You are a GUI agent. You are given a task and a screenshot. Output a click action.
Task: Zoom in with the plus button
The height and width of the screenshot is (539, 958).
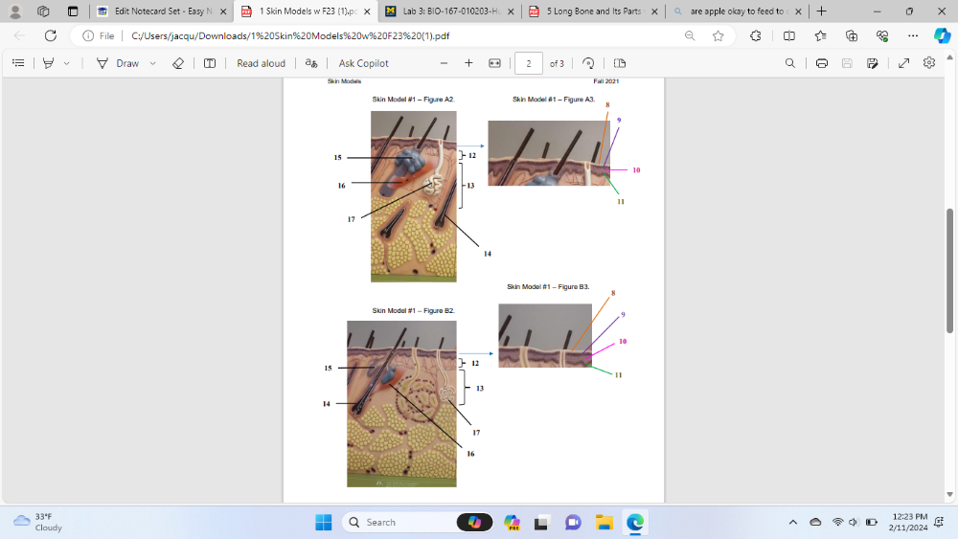click(468, 63)
